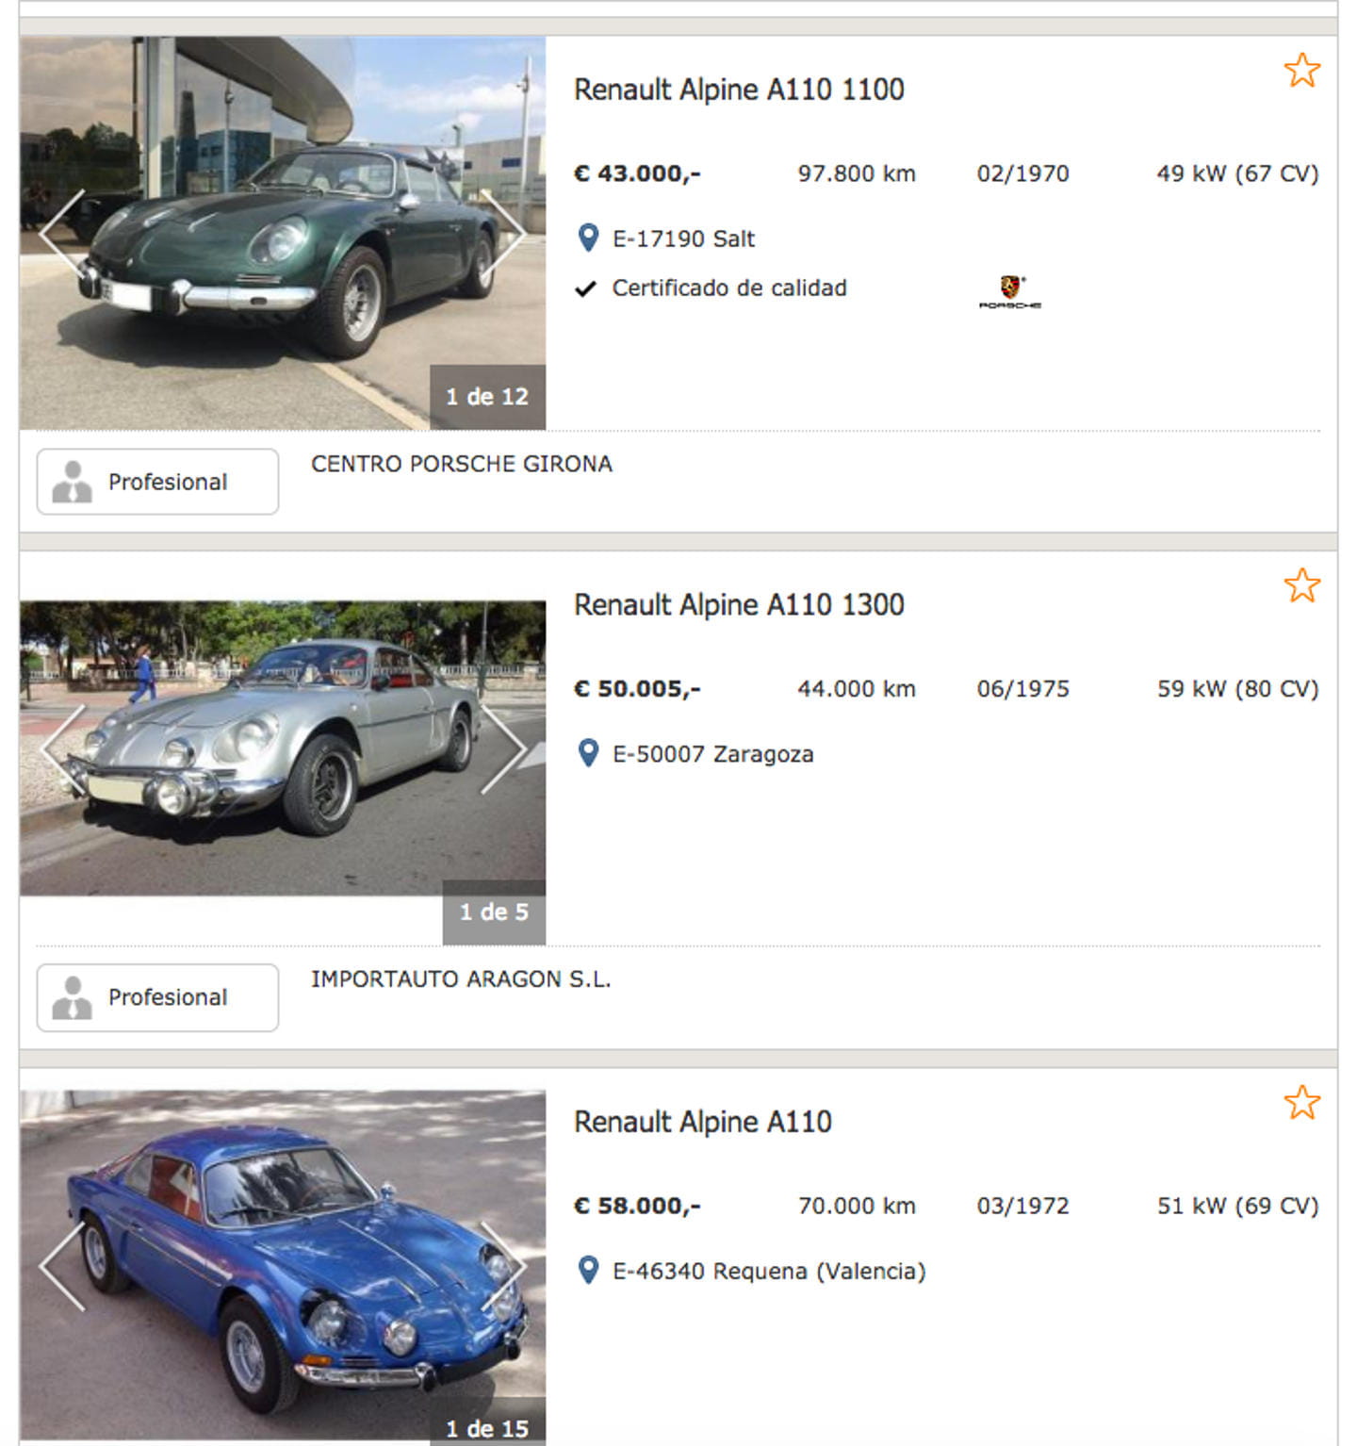
Task: Favorite the Alpine A110 1300 listing star
Action: pyautogui.click(x=1301, y=585)
